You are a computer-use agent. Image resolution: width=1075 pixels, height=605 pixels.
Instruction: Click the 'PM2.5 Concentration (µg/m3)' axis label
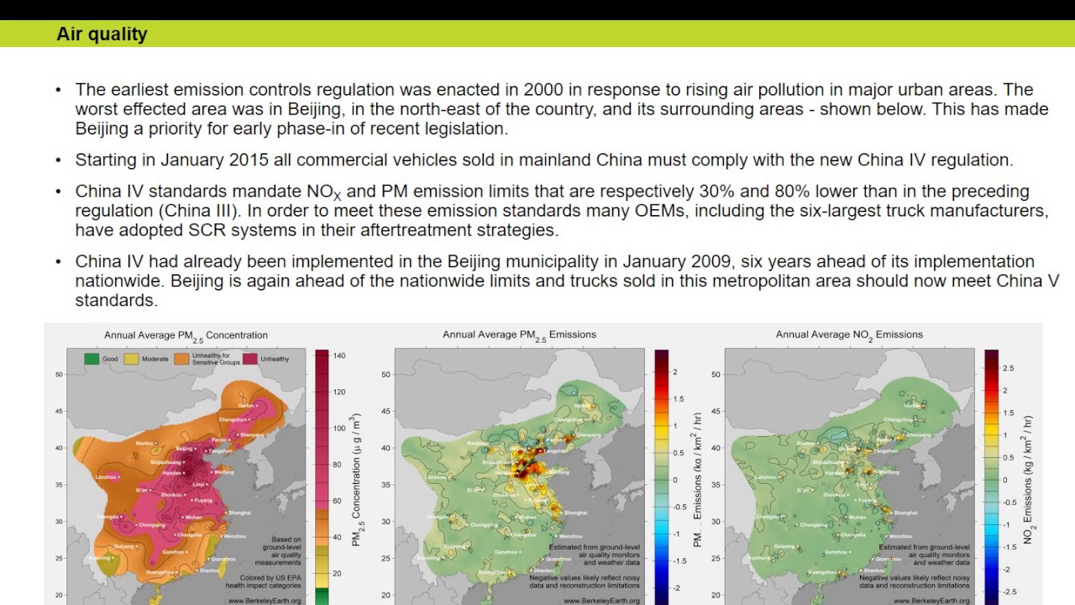355,479
